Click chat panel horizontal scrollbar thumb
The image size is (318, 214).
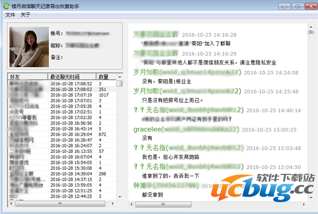(x=163, y=204)
